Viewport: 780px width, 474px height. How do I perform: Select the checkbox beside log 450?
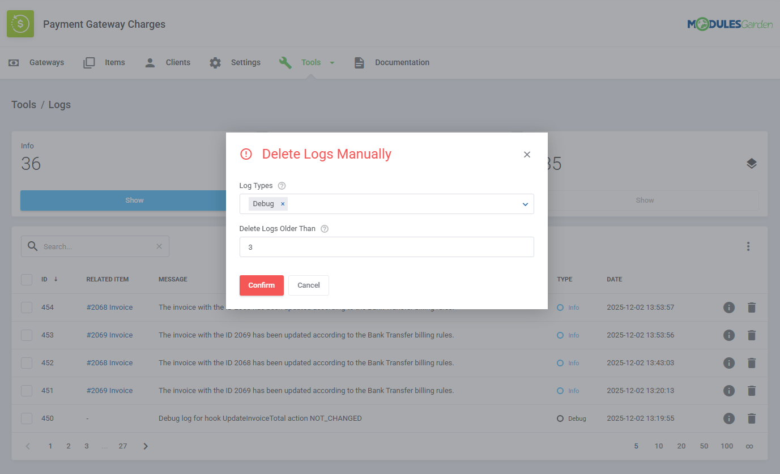27,419
